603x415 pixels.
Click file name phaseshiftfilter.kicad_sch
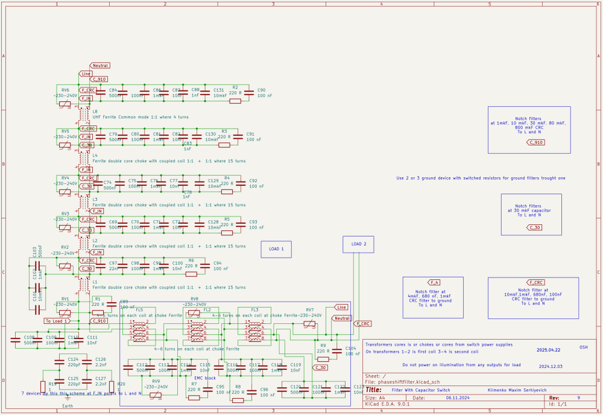click(409, 382)
